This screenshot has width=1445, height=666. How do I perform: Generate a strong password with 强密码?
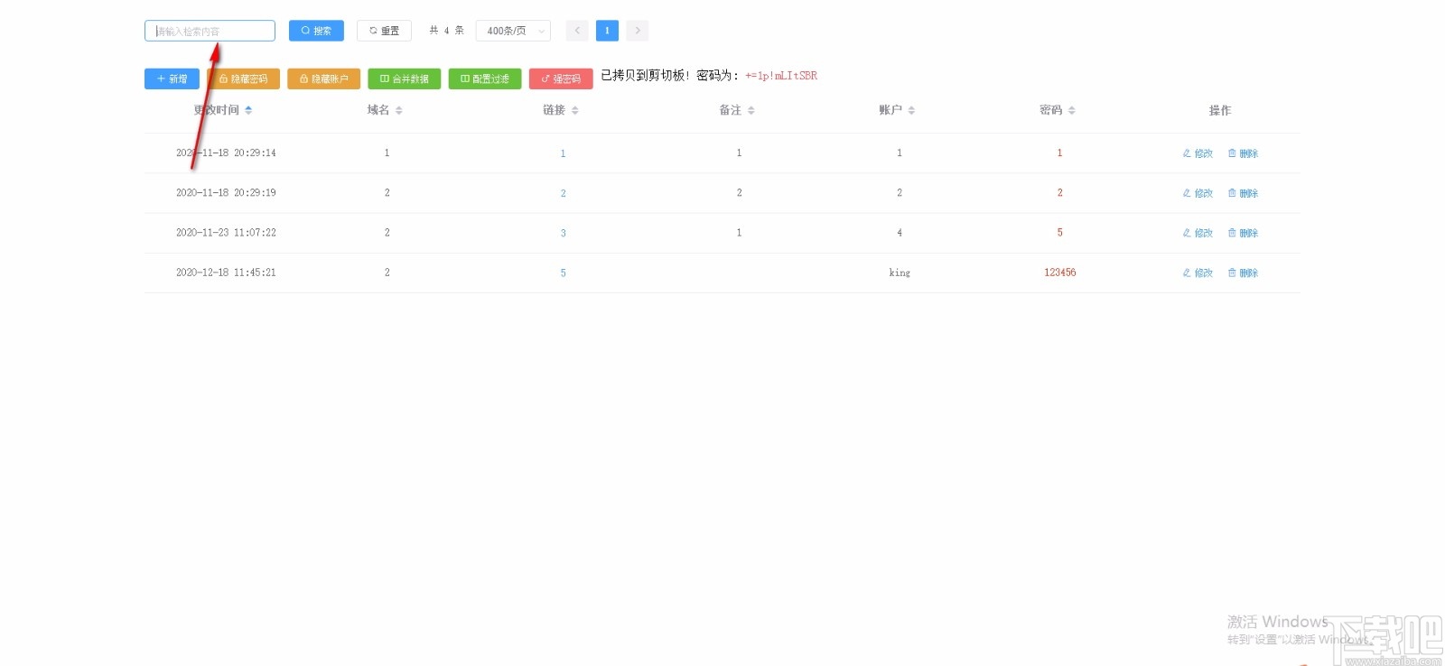pyautogui.click(x=561, y=79)
